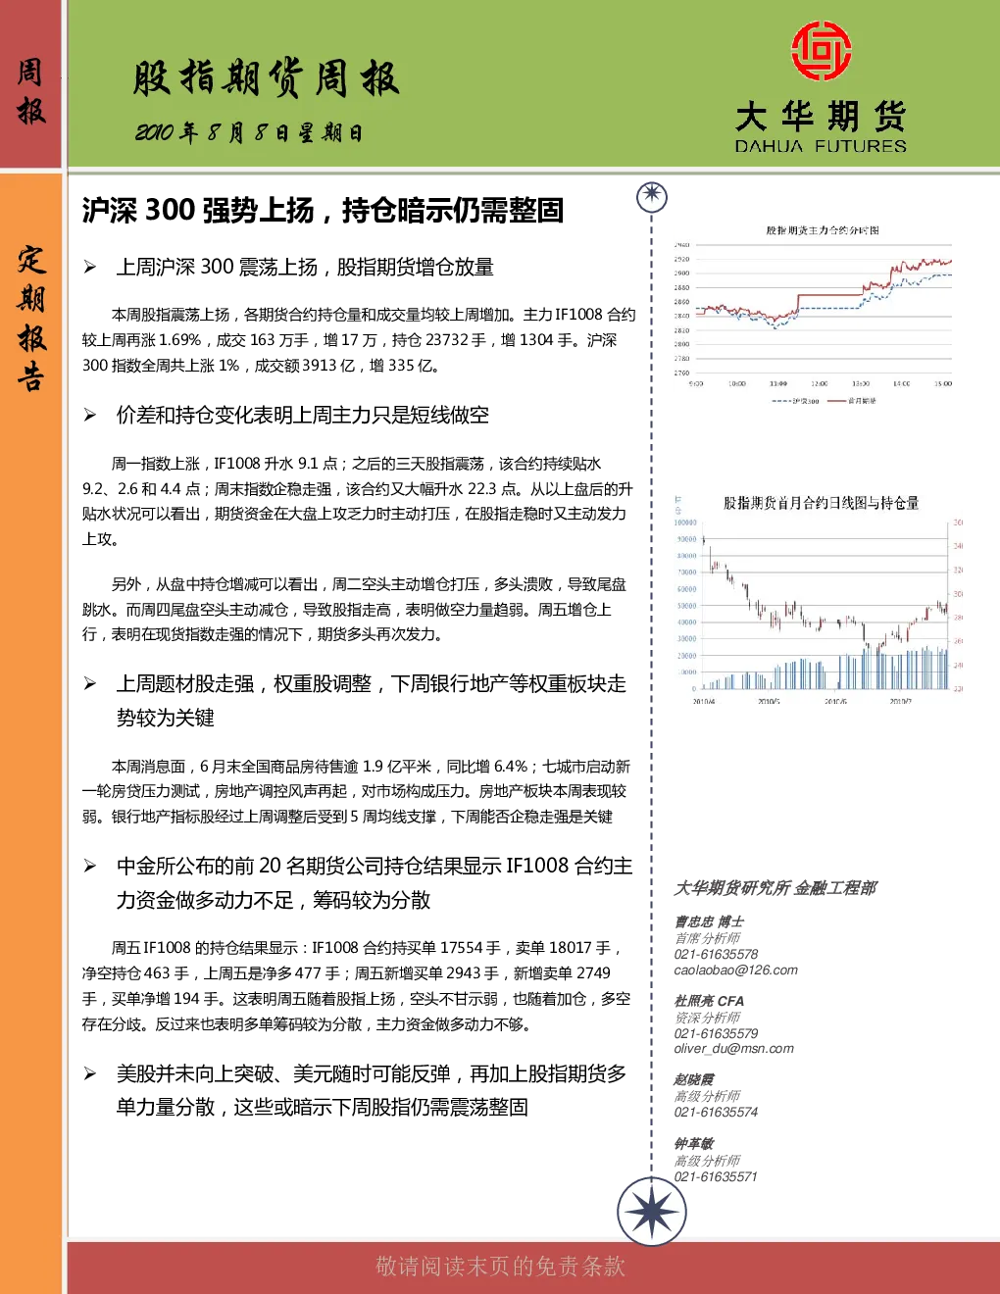Click the arrow bullet beside 美股并未向上突破
Viewport: 1000px width, 1294px height.
[x=90, y=1074]
